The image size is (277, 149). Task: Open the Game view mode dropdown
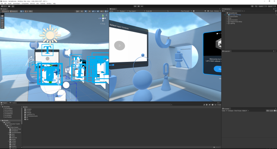tap(114, 11)
